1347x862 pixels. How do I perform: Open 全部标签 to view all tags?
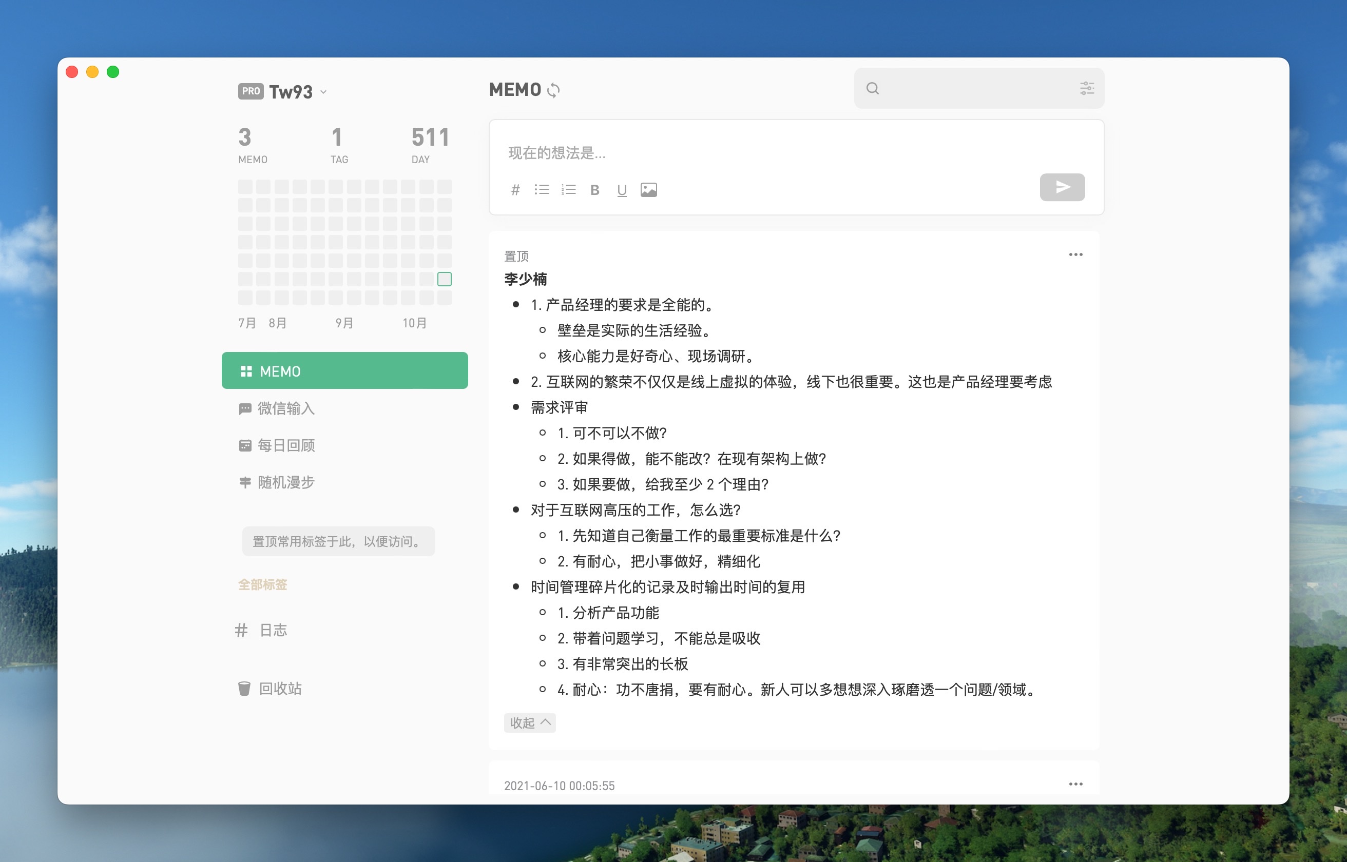coord(262,584)
